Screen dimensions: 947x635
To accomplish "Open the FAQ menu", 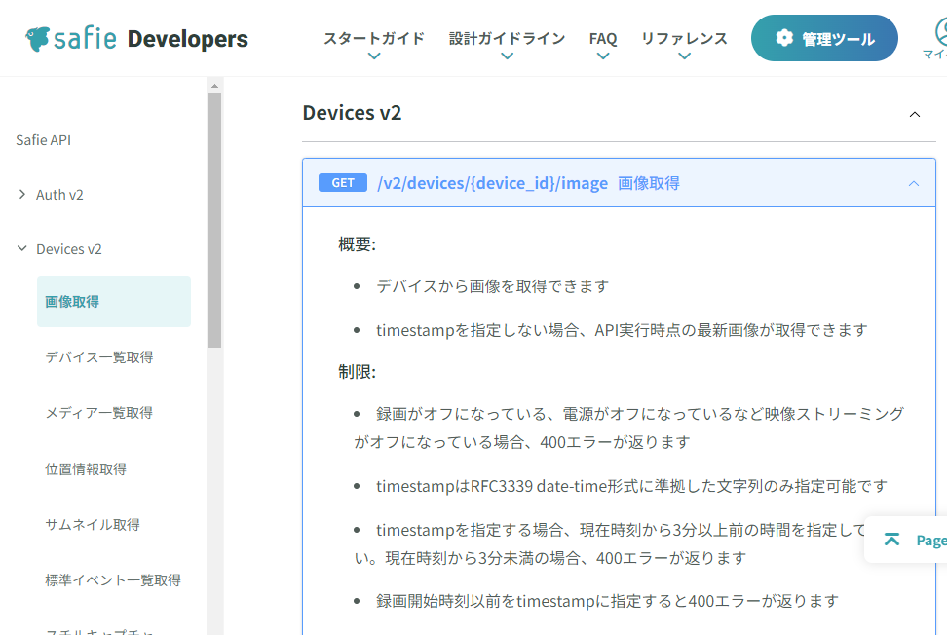I will [x=603, y=39].
